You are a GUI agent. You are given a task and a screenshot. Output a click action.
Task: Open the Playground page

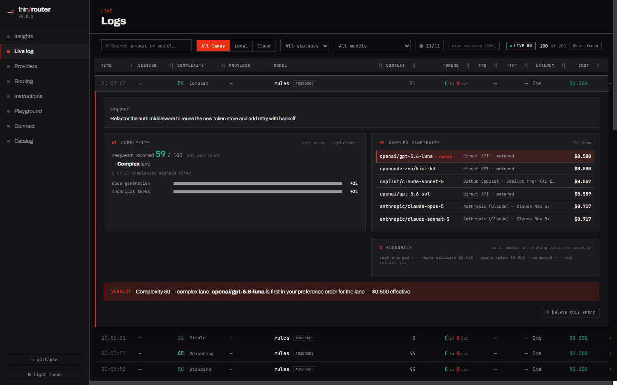tap(45, 111)
